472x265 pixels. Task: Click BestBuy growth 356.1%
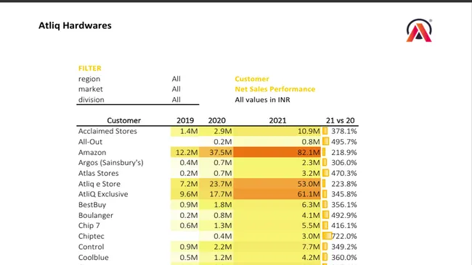tap(344, 205)
